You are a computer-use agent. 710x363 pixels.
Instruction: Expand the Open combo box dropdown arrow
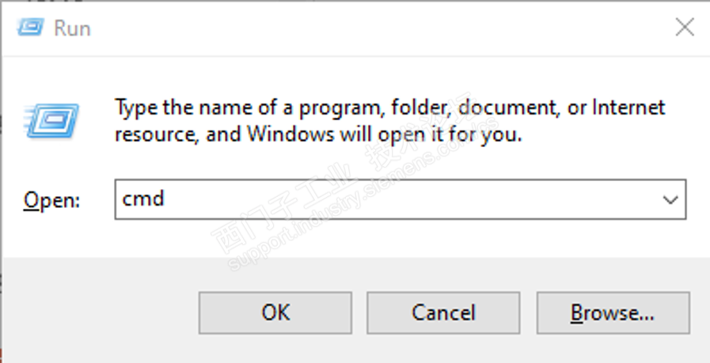670,199
